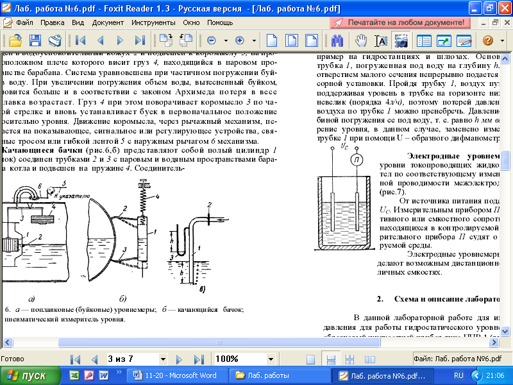
Task: Click the vertical scrollbar up arrow
Action: point(505,58)
